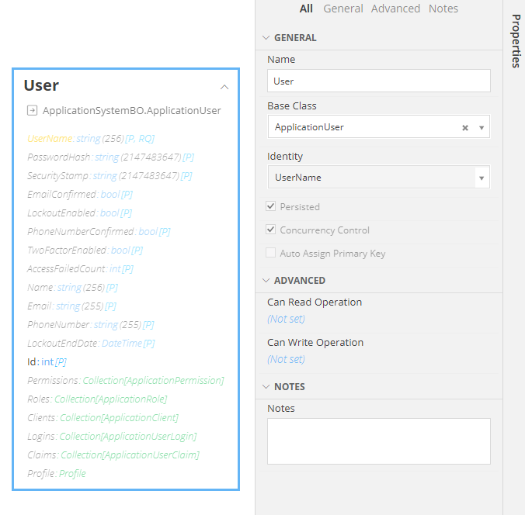Select the All tab
This screenshot has width=525, height=515.
click(306, 9)
